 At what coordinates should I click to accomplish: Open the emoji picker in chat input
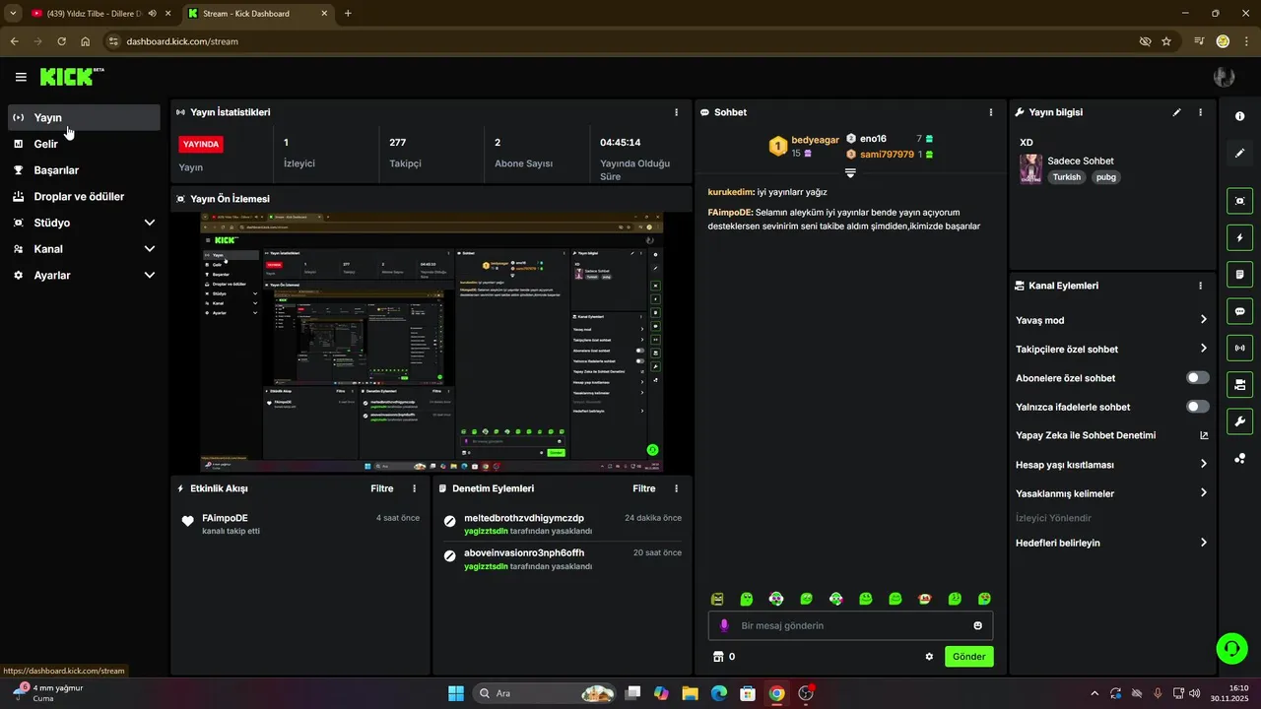977,625
